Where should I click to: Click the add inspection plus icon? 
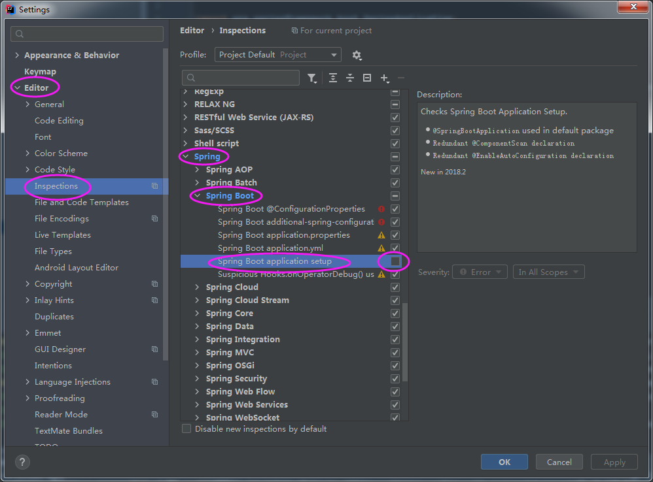[384, 78]
